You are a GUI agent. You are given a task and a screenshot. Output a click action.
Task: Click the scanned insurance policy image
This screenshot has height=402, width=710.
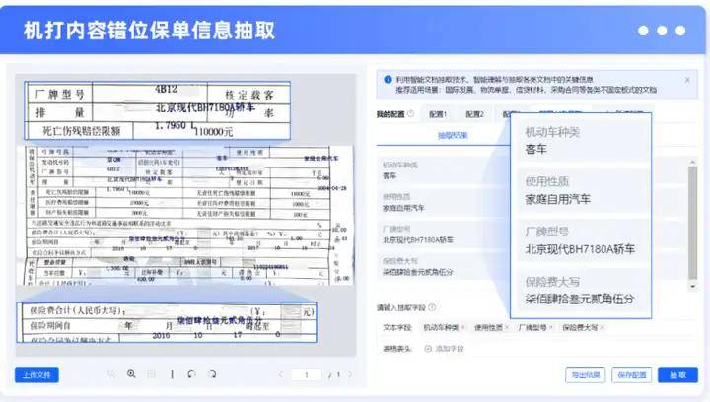185,215
